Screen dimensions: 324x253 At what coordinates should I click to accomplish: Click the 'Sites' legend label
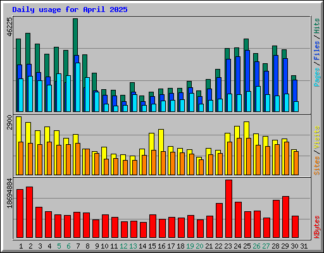click(317, 166)
